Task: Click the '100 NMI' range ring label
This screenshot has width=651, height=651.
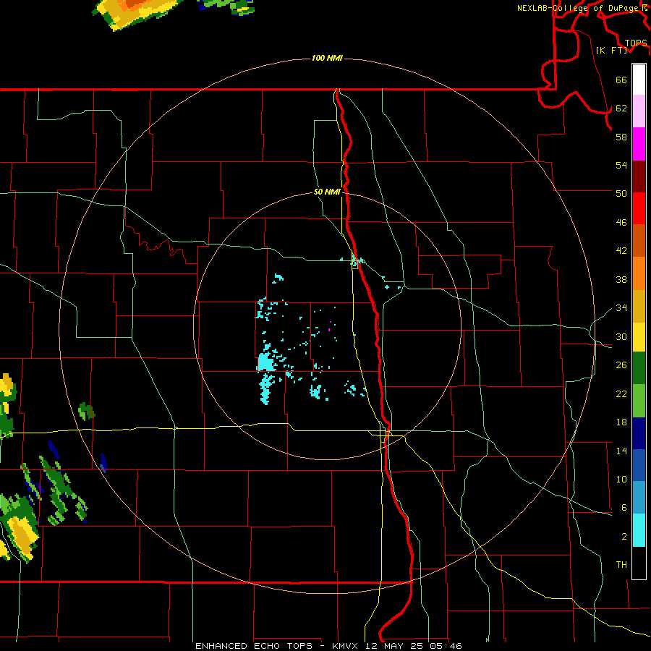Action: point(327,58)
